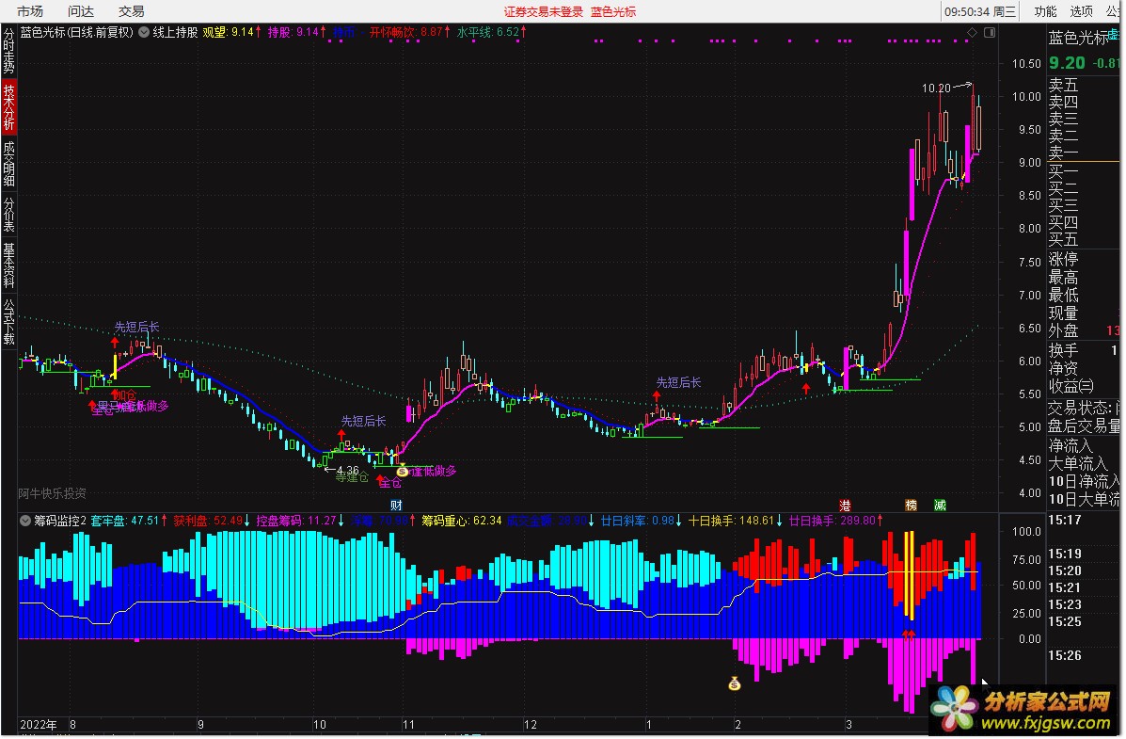Click the 10.50 tick on price axis

point(1026,64)
